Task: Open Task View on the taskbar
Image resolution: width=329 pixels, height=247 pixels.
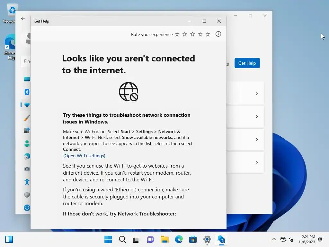Action: point(136,240)
